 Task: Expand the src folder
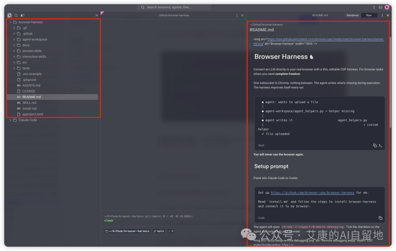coord(14,62)
